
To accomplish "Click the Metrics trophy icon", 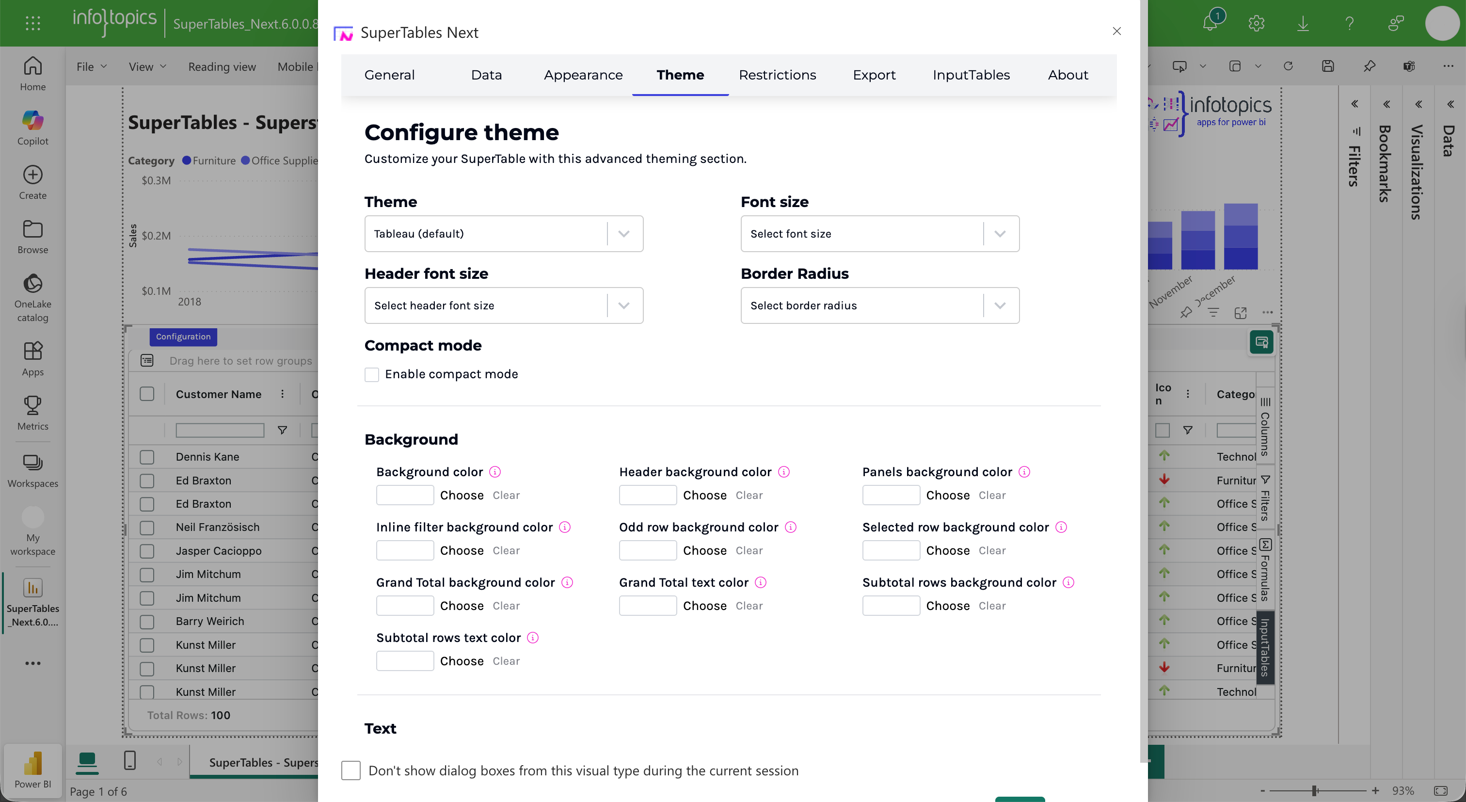I will pyautogui.click(x=32, y=413).
